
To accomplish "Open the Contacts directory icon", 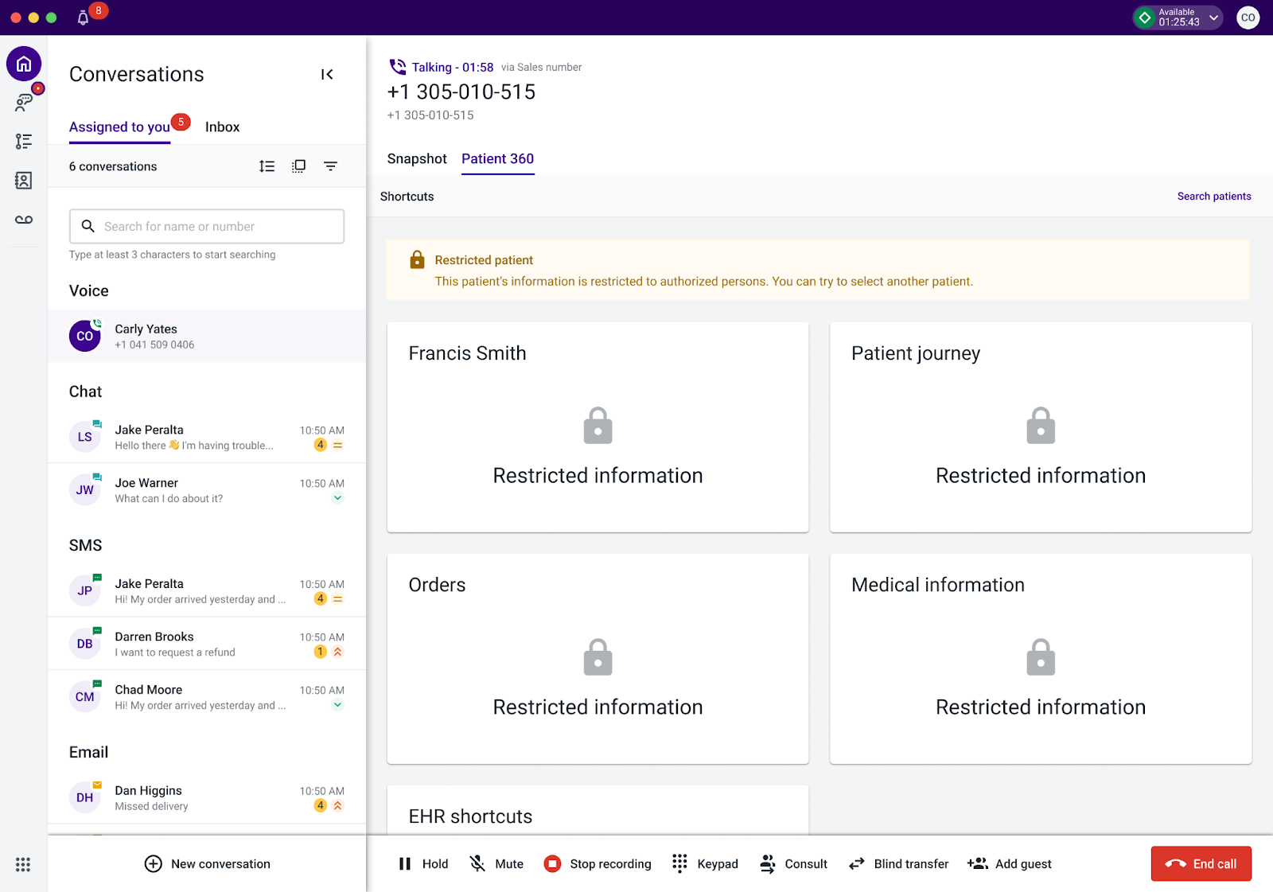I will point(23,181).
